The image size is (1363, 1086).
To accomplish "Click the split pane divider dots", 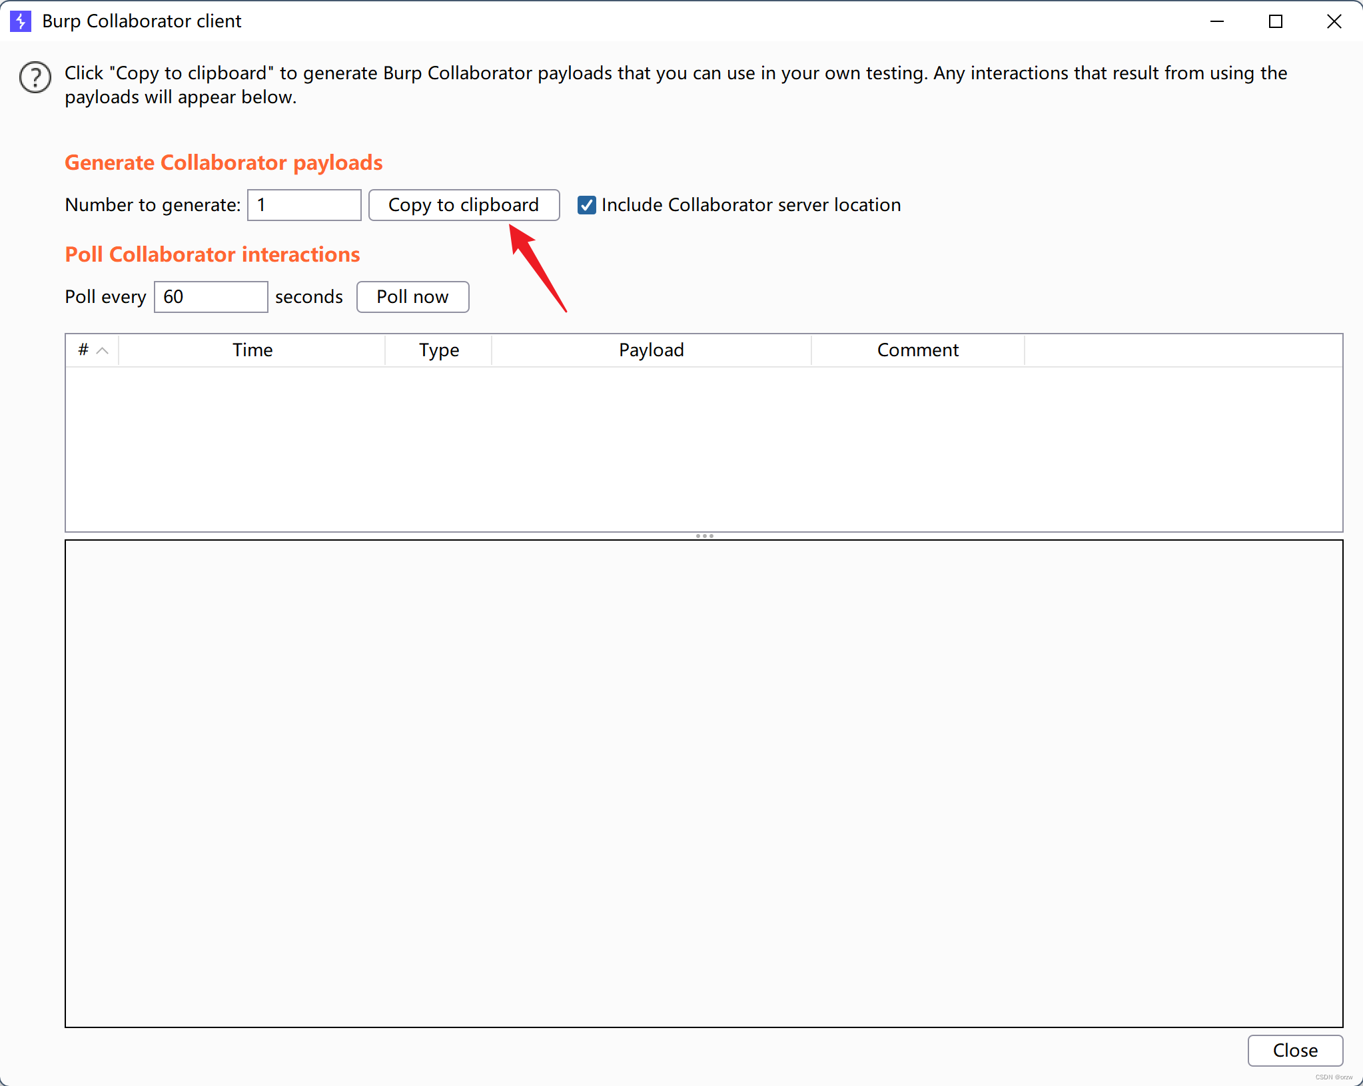I will tap(704, 536).
